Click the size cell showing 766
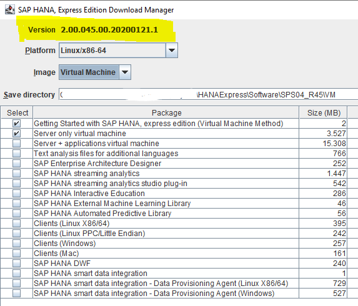 [323, 154]
